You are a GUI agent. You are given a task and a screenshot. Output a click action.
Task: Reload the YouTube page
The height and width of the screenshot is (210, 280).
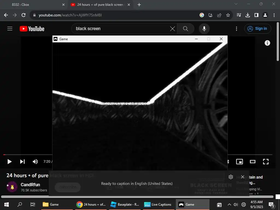24,15
